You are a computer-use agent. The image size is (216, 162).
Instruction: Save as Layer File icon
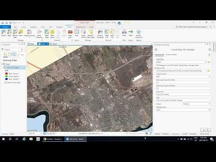click(112, 32)
